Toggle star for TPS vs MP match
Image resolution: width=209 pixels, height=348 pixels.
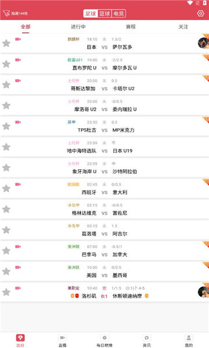click(6, 126)
